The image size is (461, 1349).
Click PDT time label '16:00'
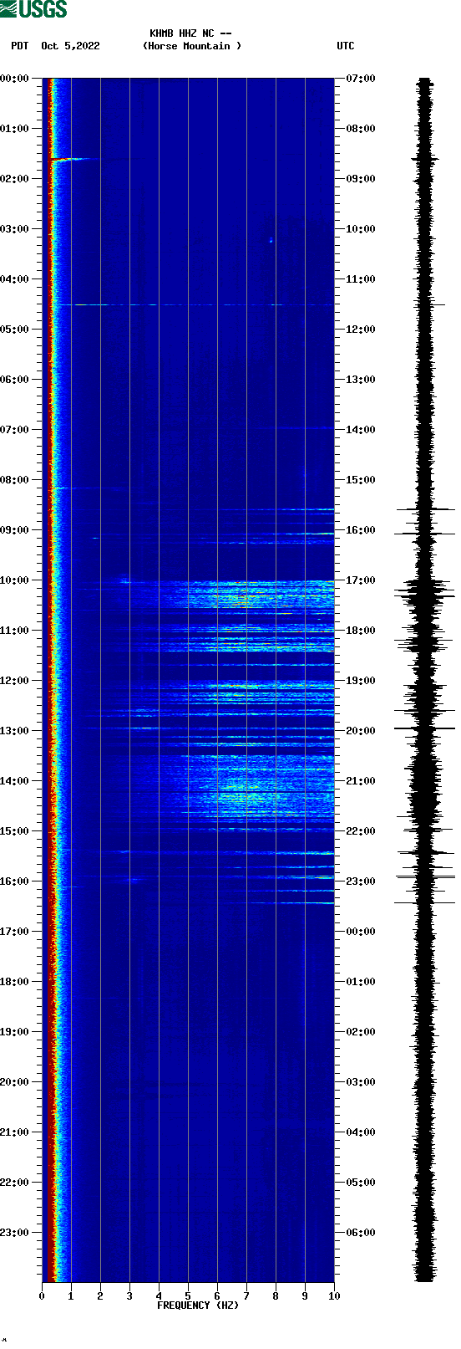15,881
